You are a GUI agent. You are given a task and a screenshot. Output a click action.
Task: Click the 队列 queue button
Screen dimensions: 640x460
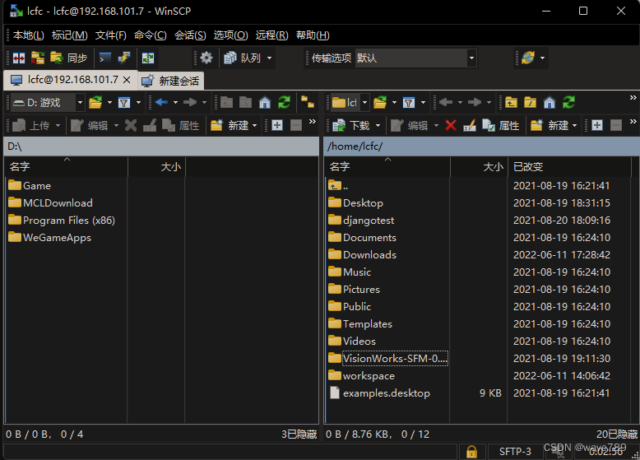pyautogui.click(x=243, y=58)
